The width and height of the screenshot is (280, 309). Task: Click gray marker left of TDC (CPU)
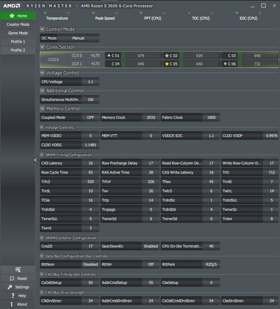click(x=189, y=13)
